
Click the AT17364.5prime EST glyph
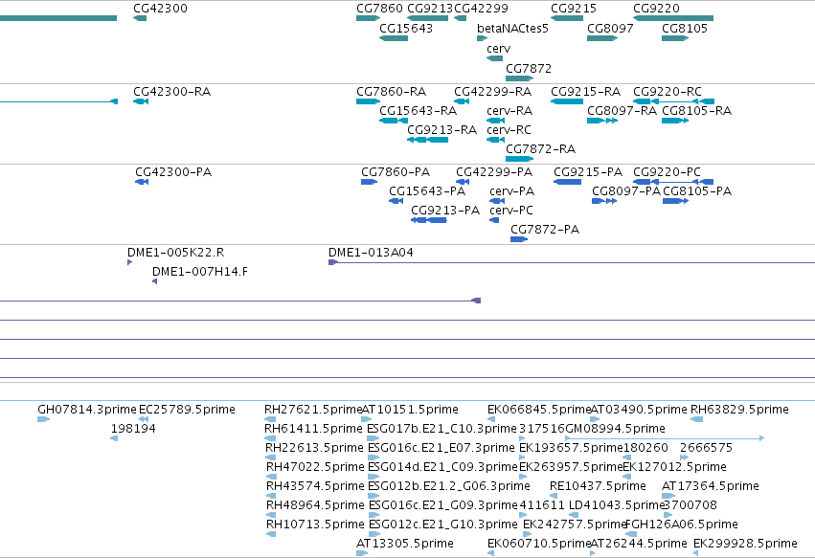668,496
